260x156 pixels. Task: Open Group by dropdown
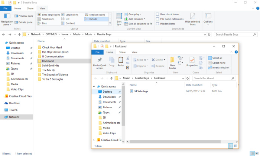tap(133, 14)
